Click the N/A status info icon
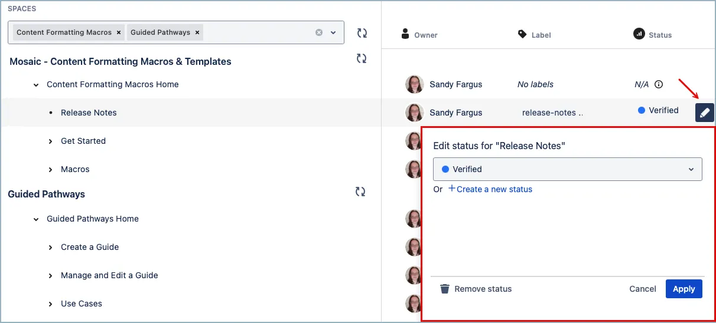This screenshot has width=716, height=323. pyautogui.click(x=659, y=84)
